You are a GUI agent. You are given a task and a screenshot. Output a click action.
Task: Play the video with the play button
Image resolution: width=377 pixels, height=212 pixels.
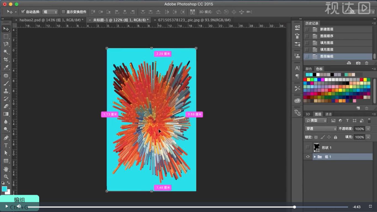pos(7,206)
